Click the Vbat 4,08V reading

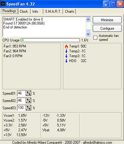click(54, 130)
